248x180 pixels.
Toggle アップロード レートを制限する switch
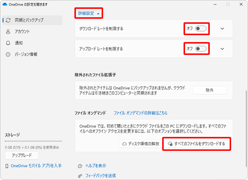pos(201,48)
